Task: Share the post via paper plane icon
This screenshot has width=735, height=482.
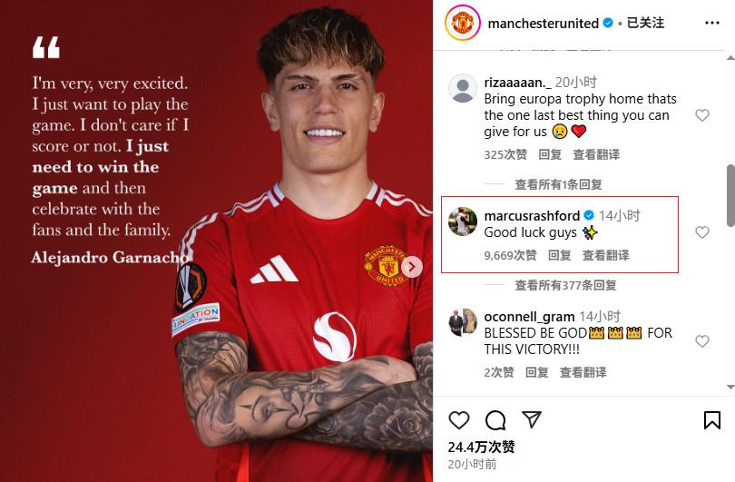Action: tap(532, 419)
